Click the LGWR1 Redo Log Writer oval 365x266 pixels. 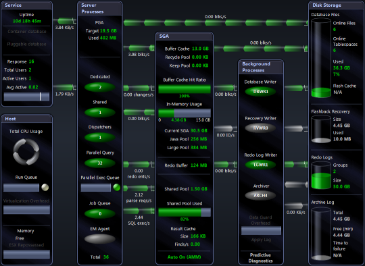(260, 165)
